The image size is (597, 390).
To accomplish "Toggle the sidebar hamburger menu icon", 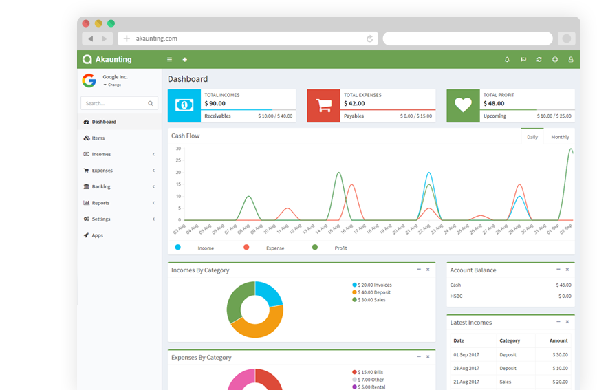I will click(x=169, y=59).
